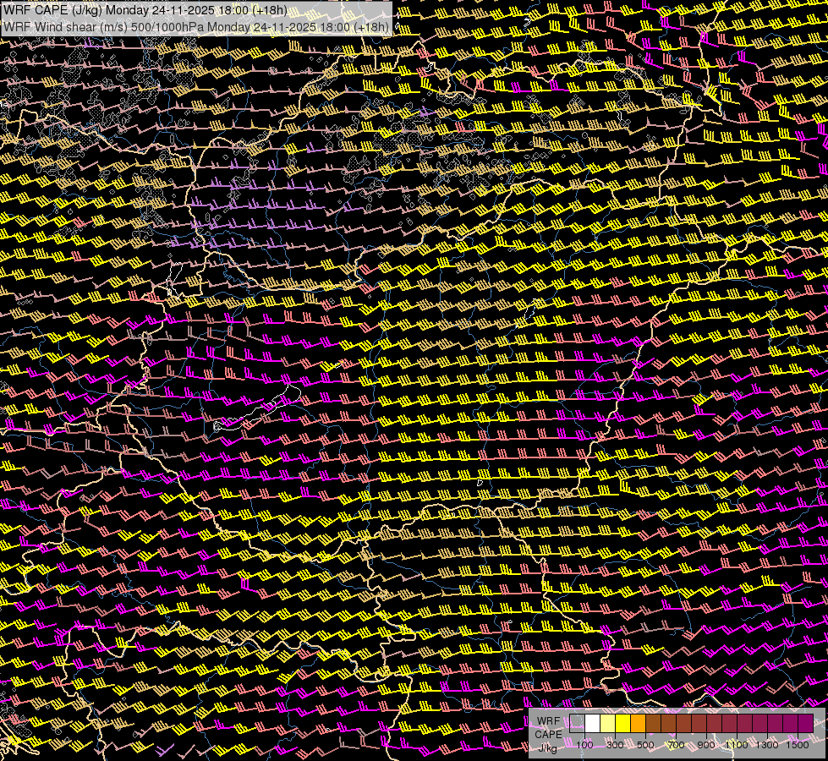This screenshot has width=828, height=761.
Task: Click the white swatch in the CAPE legend
Action: (593, 724)
